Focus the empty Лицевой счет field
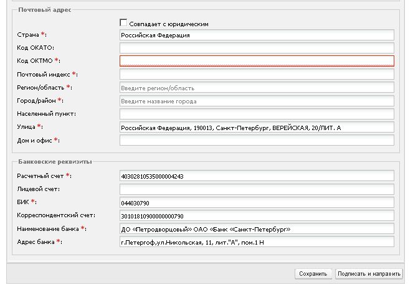418x295 pixels. 257,189
